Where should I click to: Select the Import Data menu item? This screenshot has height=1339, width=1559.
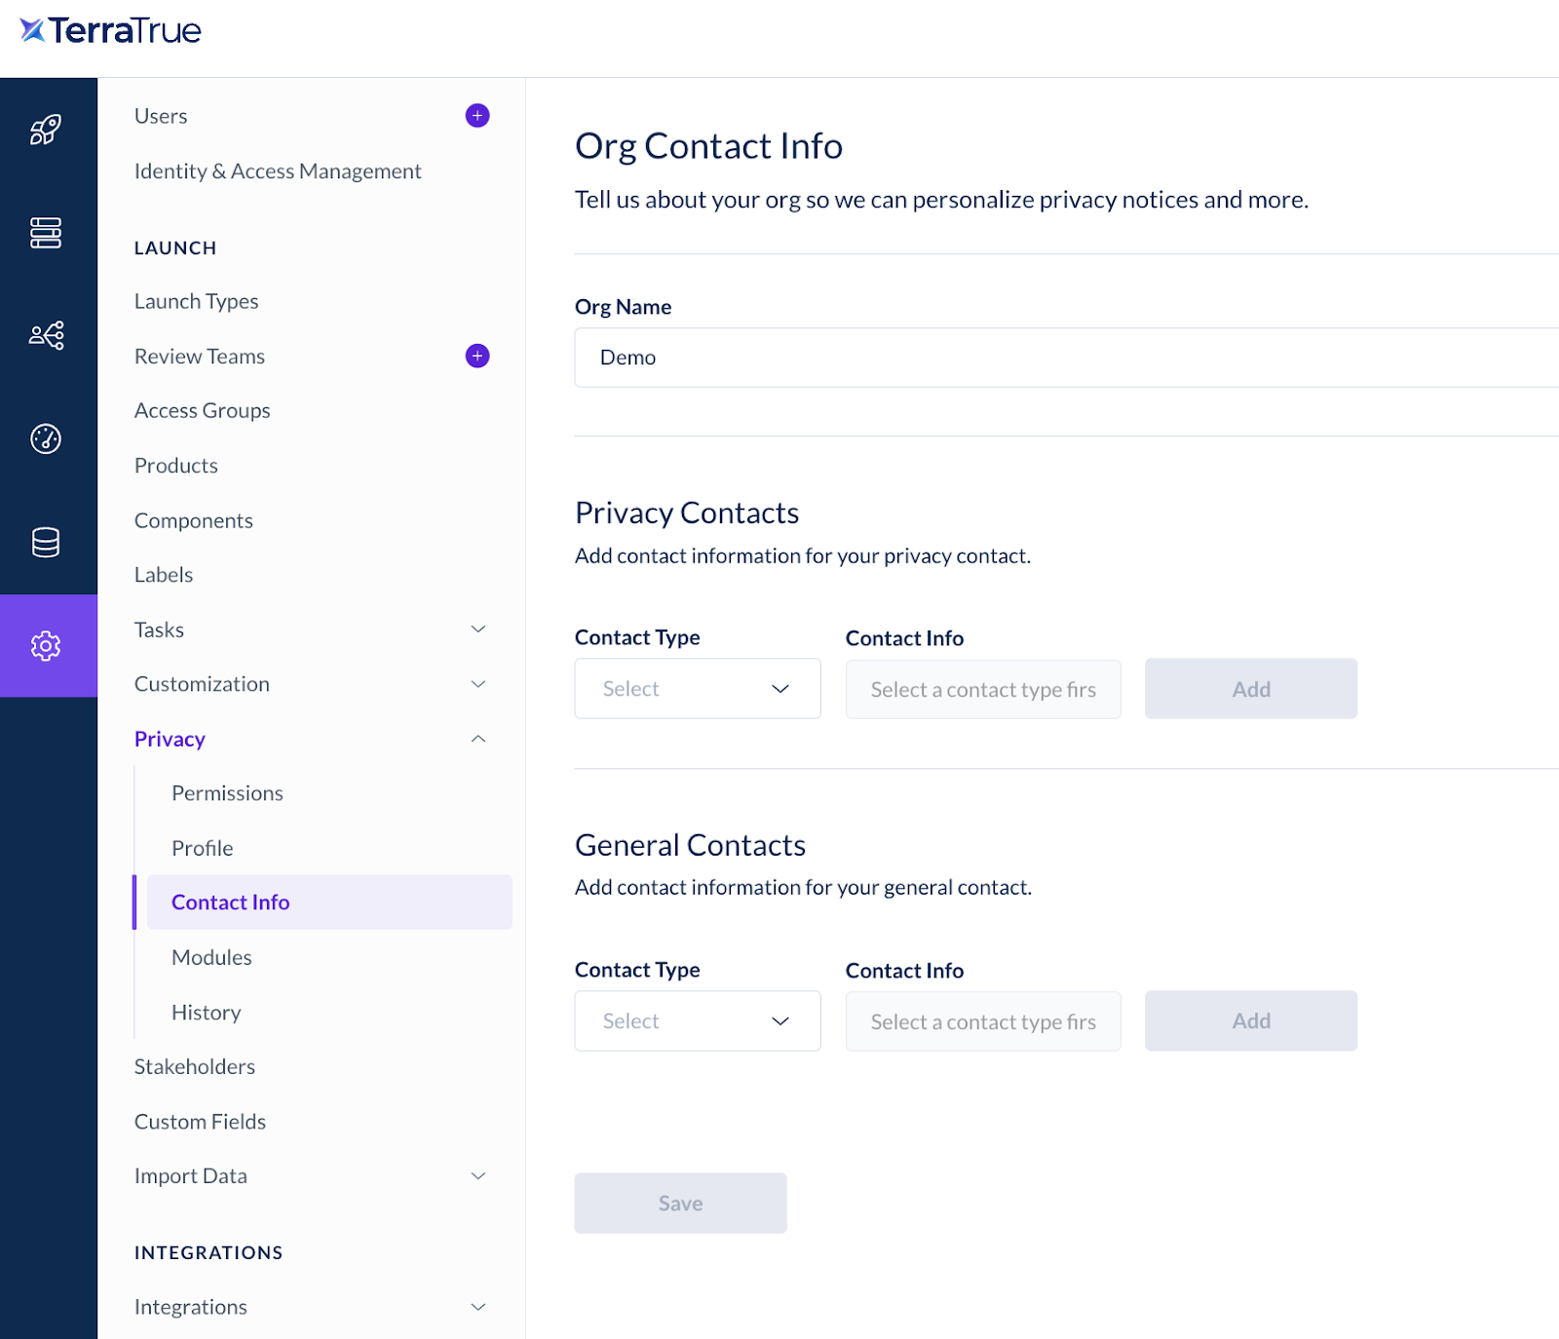191,1176
